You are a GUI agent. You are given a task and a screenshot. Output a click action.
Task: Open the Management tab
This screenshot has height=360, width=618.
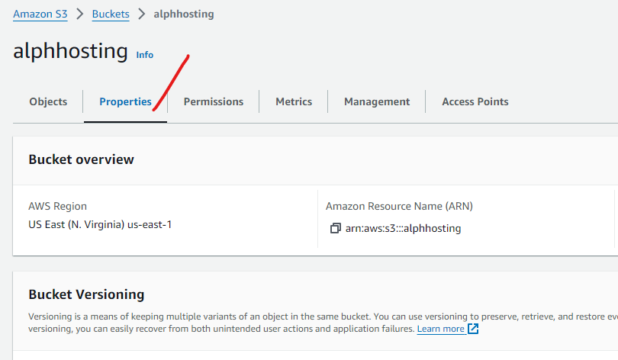pos(377,101)
